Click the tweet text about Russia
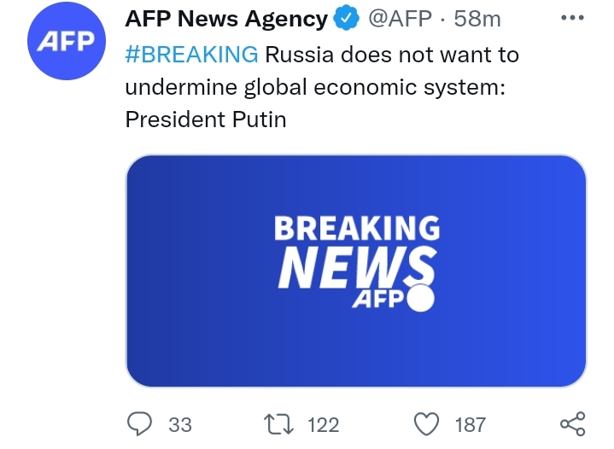Image resolution: width=614 pixels, height=449 pixels. coord(392,55)
